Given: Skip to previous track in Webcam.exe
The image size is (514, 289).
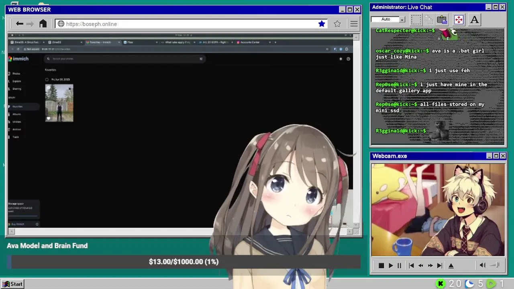Looking at the screenshot, I should pos(411,266).
